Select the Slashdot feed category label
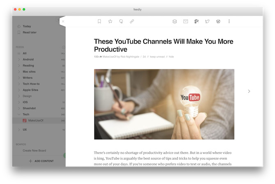The width and height of the screenshot is (275, 184). 29,108
